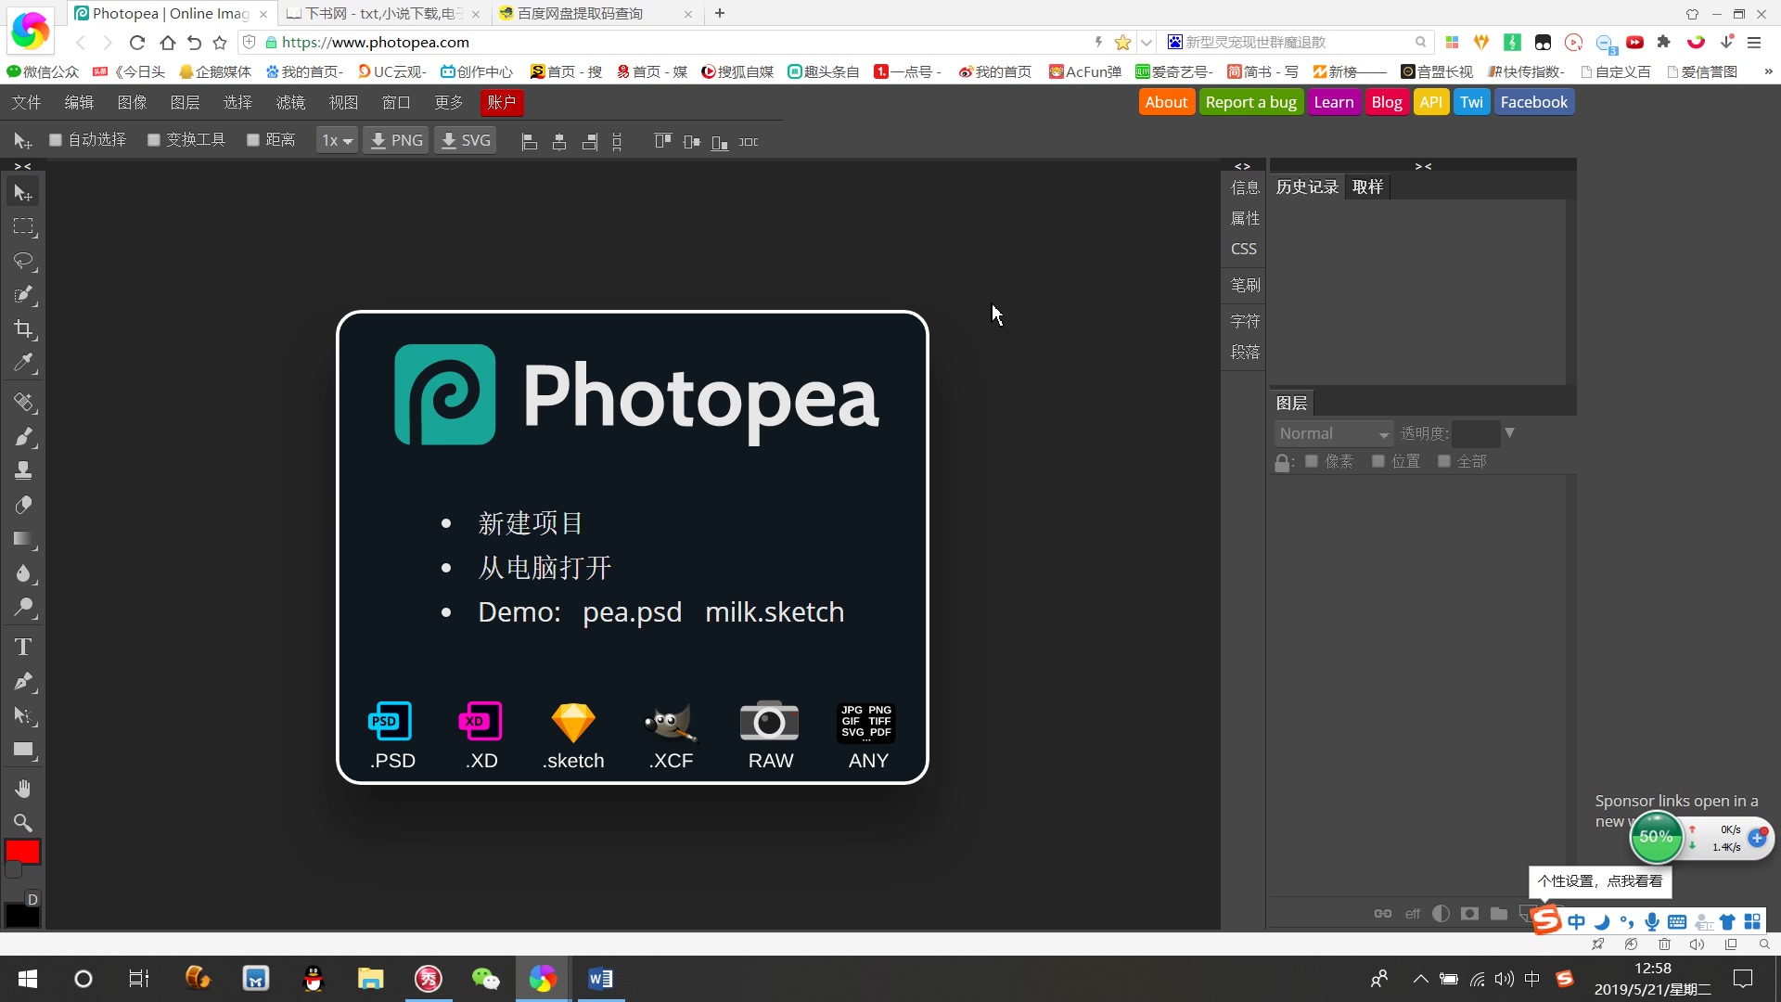The height and width of the screenshot is (1002, 1781).
Task: Open the 滤镜 menu
Action: 290,102
